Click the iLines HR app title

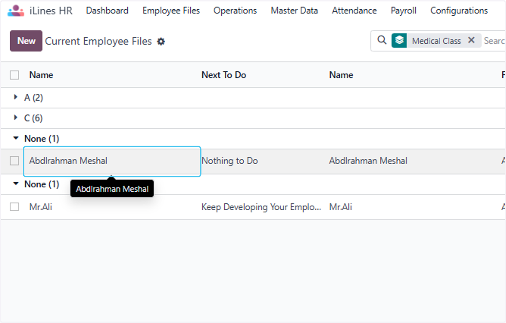(x=51, y=11)
